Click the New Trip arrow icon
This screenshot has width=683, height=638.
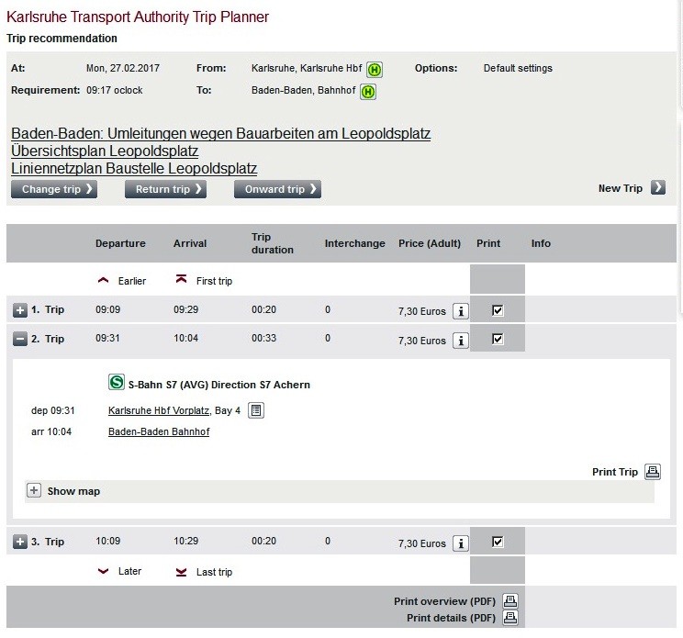657,188
